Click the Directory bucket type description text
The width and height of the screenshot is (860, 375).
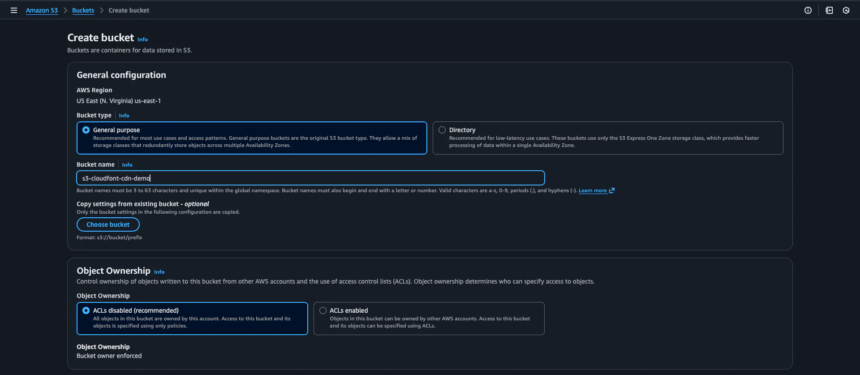pyautogui.click(x=603, y=142)
